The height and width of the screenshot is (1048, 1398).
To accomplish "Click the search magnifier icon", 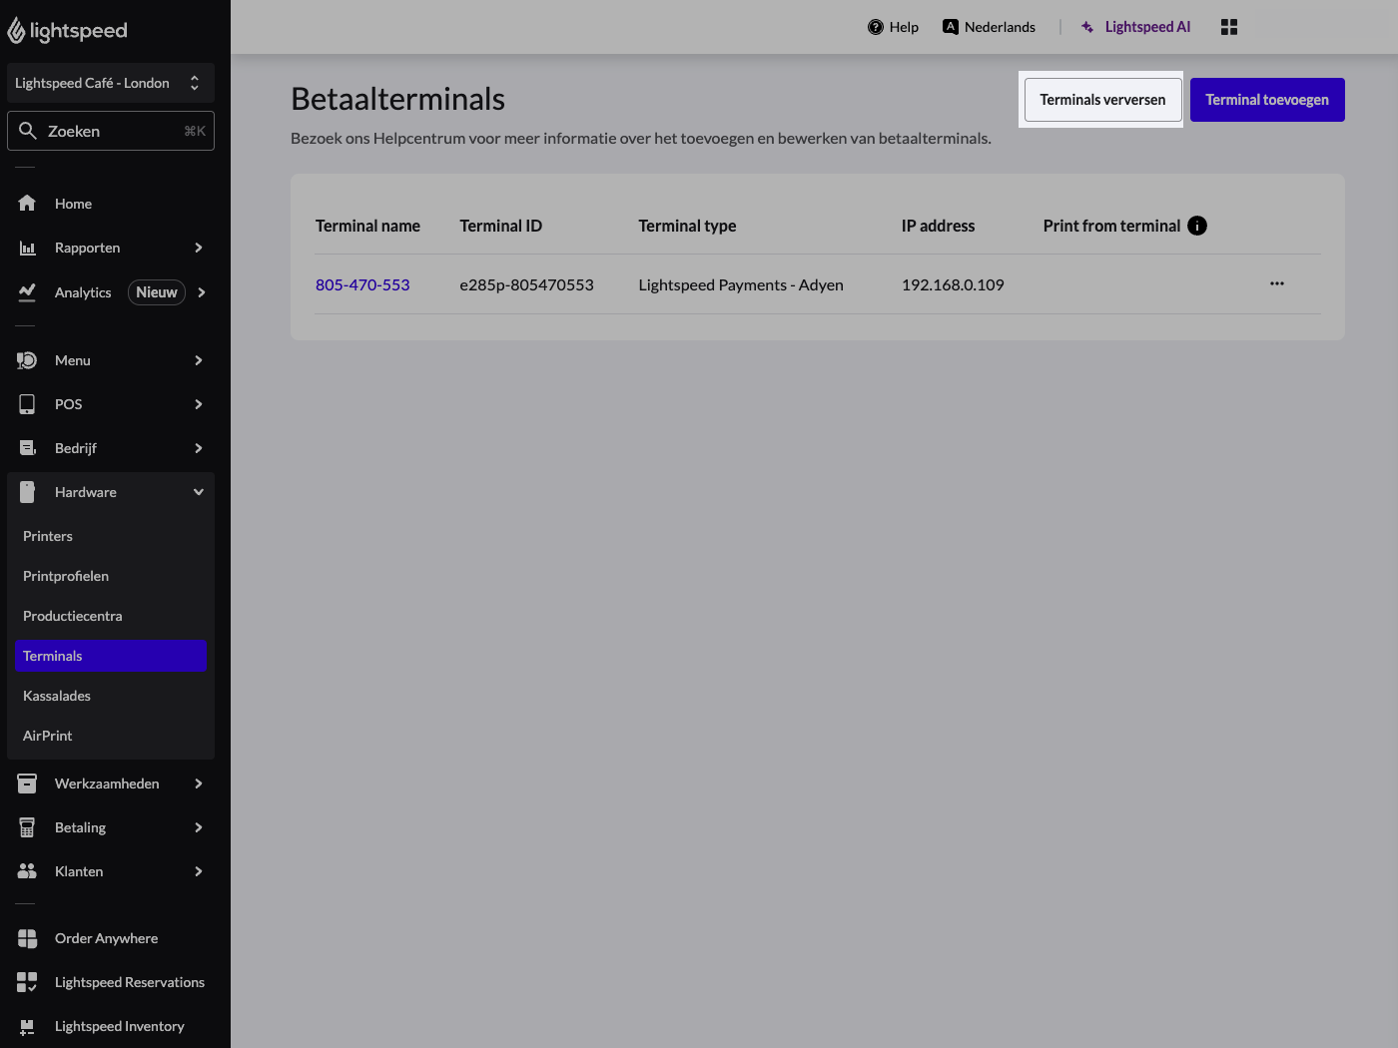I will [x=28, y=131].
